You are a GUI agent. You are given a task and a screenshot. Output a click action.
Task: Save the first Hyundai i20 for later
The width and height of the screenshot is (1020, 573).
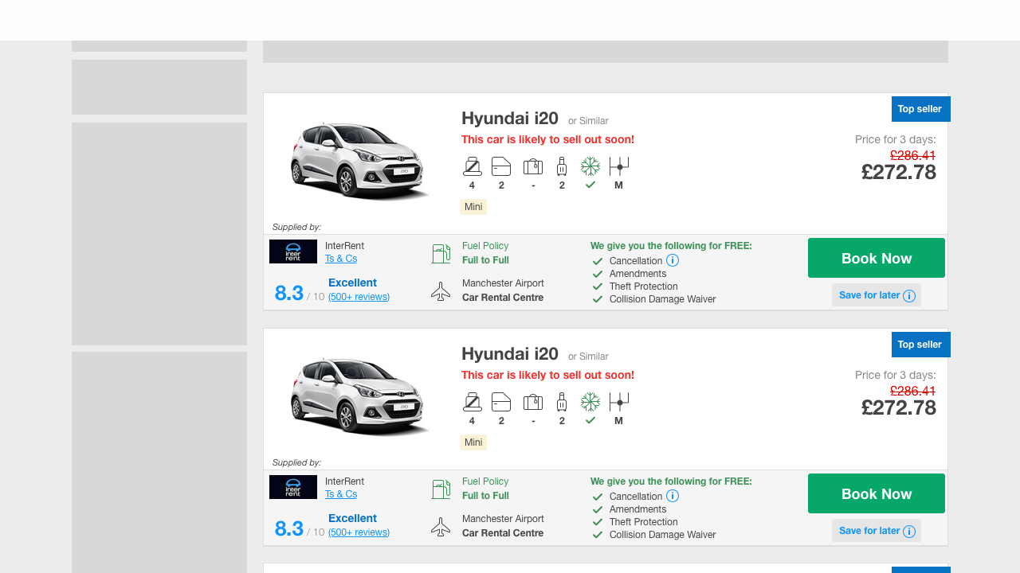click(x=876, y=295)
